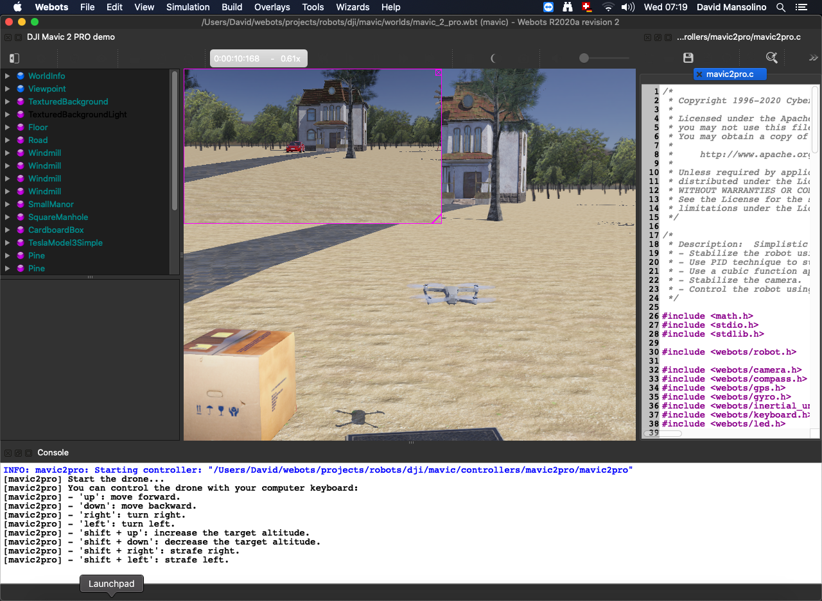Click the Spotlight search icon in the menu bar
Screen dimensions: 822x601
tap(780, 8)
